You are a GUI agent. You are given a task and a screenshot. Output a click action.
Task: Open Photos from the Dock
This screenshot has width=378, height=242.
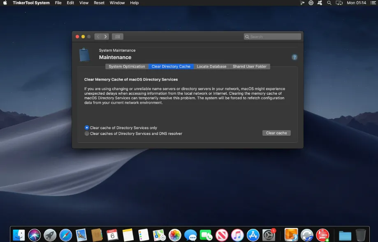point(175,235)
